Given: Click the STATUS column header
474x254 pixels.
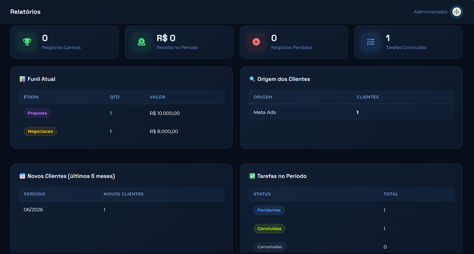Looking at the screenshot, I should pos(262,194).
